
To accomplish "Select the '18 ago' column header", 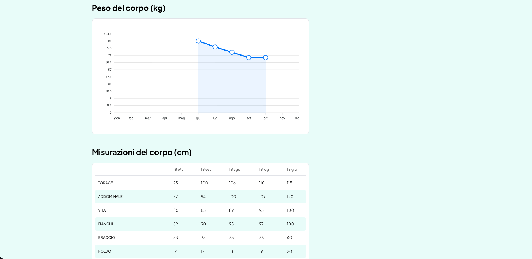I will point(235,170).
